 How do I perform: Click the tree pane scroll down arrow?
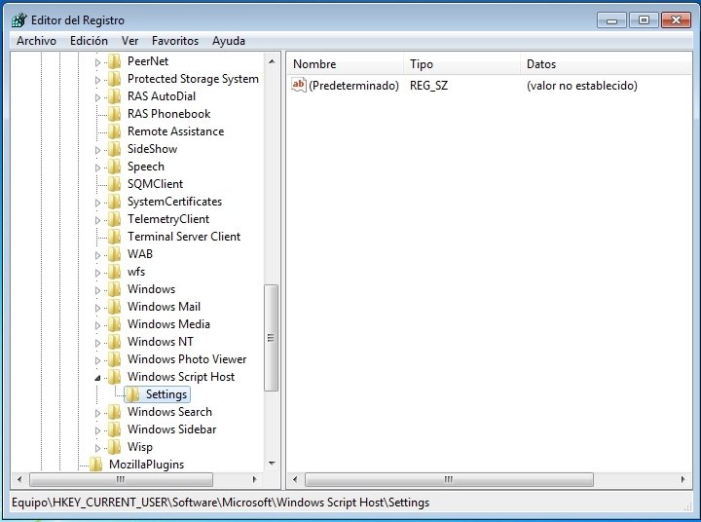click(272, 464)
